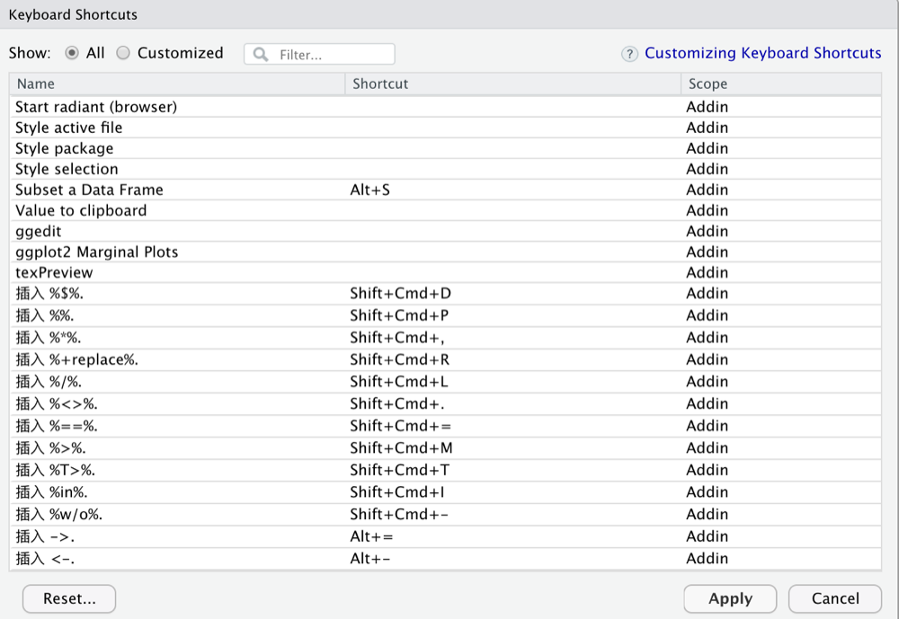Select the Start radiant (browser) row
Viewport: 899px width, 619px height.
tap(96, 107)
